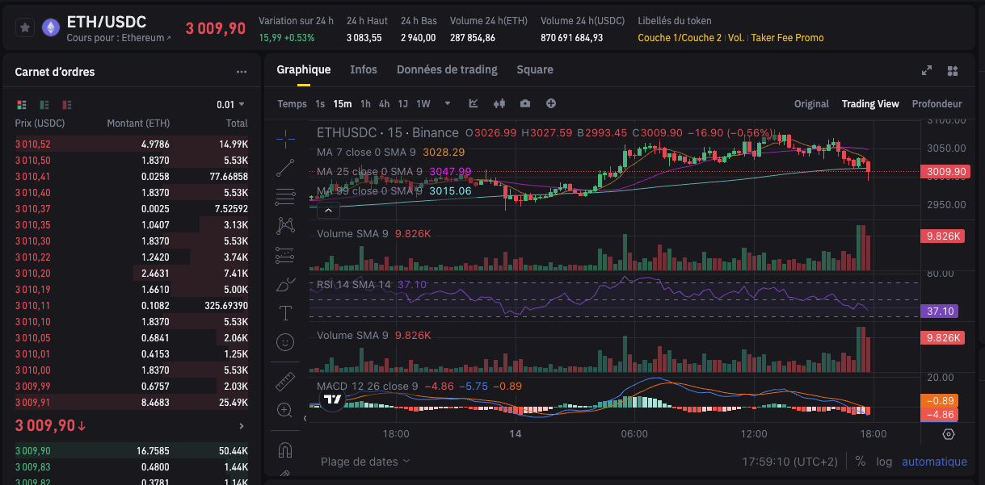Screen dimensions: 985x485
Task: Select the trend line drawing tool
Action: pos(285,168)
